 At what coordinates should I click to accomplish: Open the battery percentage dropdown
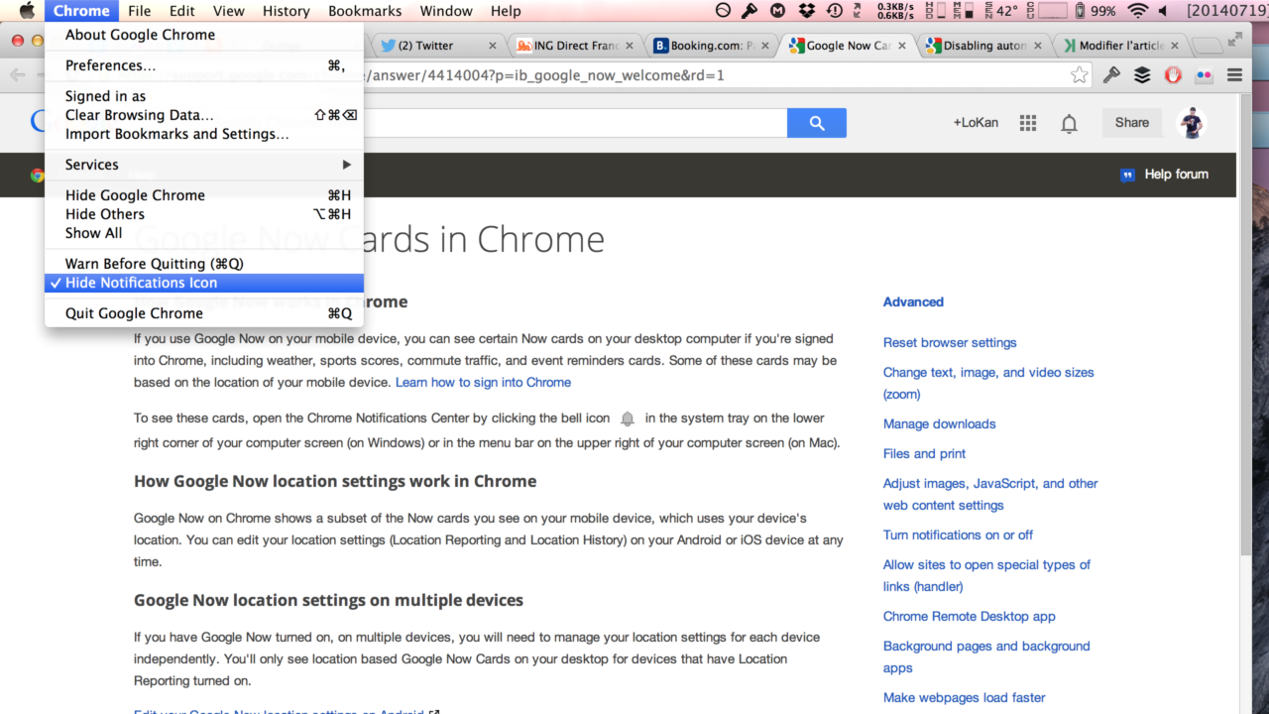coord(1099,11)
